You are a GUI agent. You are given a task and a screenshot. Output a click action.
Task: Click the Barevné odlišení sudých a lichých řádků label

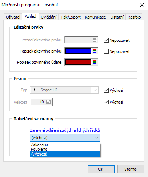[65, 130]
